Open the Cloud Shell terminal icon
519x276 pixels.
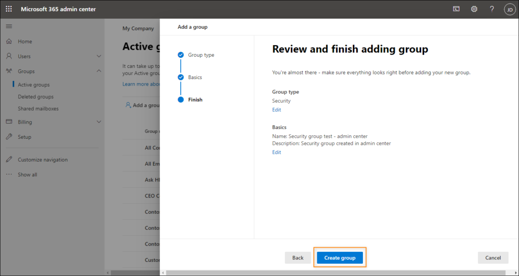pos(456,9)
